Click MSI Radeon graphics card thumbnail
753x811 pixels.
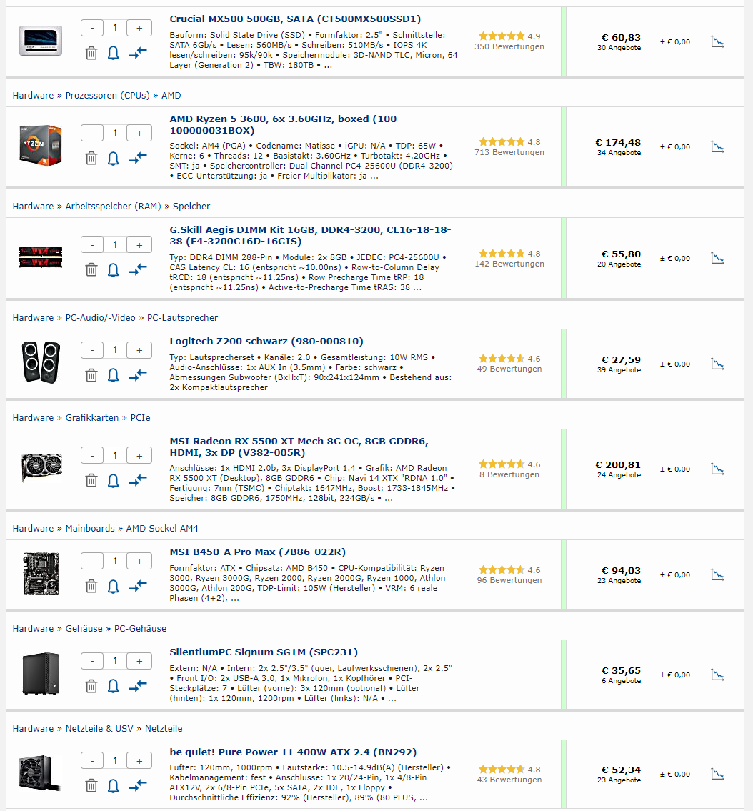(x=42, y=467)
